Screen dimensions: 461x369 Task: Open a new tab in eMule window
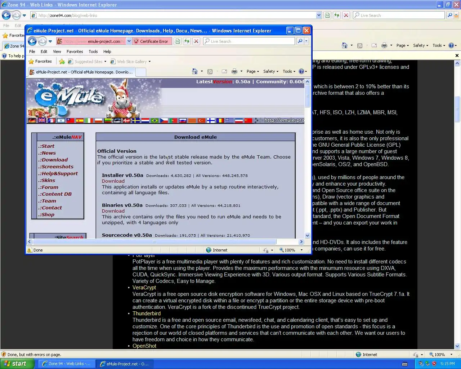click(141, 72)
